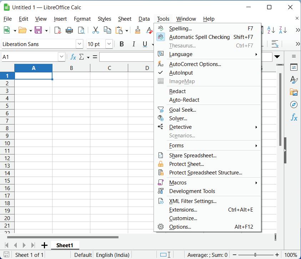
Task: Toggle Italic formatting button
Action: (134, 44)
